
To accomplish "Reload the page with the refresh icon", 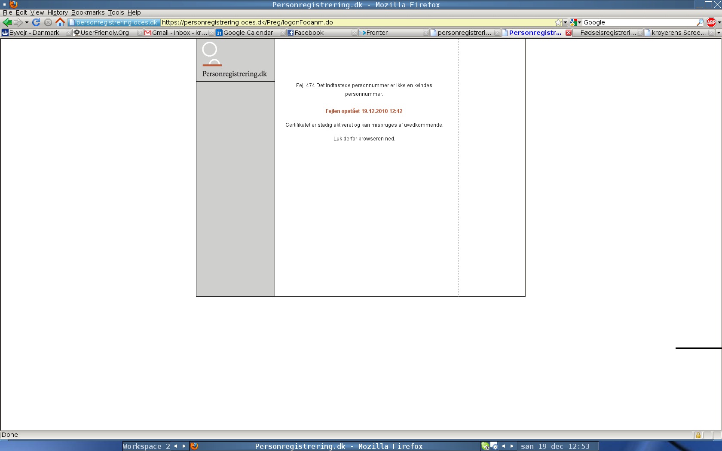I will (x=36, y=22).
